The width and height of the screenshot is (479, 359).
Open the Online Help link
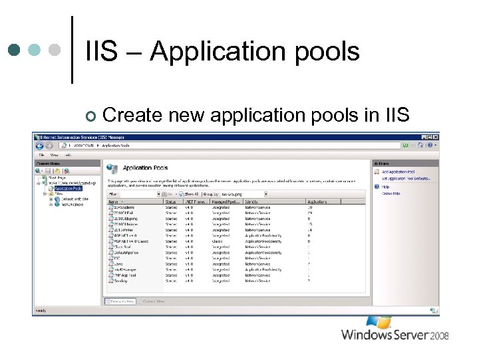click(391, 193)
